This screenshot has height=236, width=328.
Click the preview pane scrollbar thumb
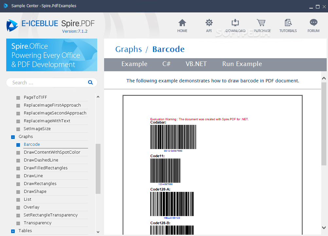coord(324,124)
